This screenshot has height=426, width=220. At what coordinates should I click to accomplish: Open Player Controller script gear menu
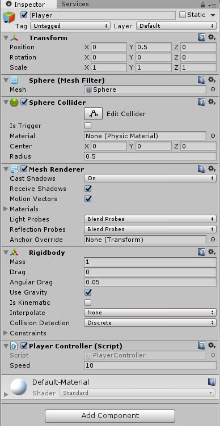click(212, 346)
